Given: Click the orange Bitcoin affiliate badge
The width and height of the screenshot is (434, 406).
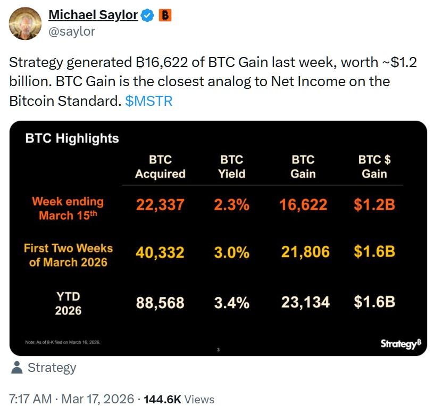Looking at the screenshot, I should click(x=165, y=16).
